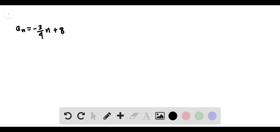Image resolution: width=280 pixels, height=132 pixels.
Task: Click the n after the fraction
Action: [x=48, y=30]
